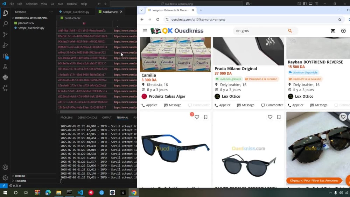Open Chrome tab search dropdown
Screen dimensions: 350x197
141,10
